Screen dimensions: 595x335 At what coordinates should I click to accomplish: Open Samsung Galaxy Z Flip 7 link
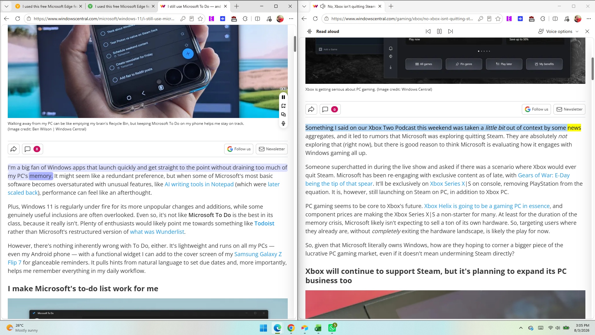[x=145, y=258]
